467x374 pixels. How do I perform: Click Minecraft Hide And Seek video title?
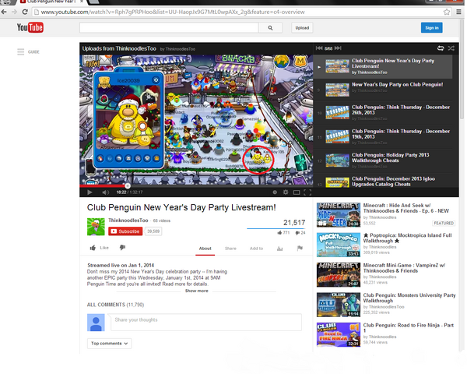[x=406, y=208]
